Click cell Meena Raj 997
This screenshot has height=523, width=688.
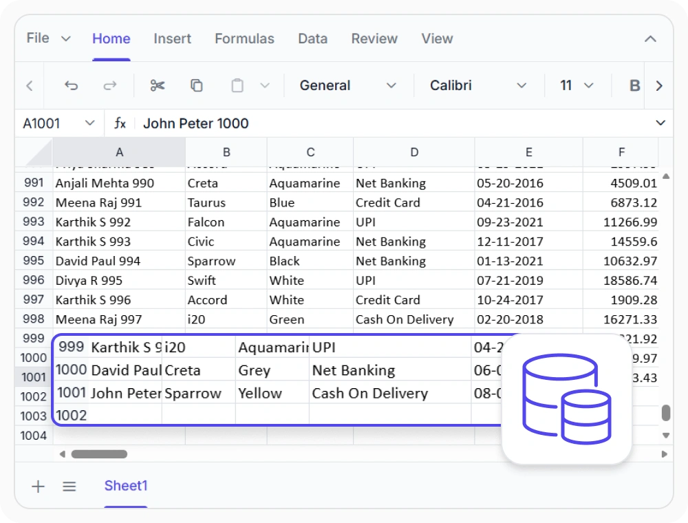click(x=119, y=319)
